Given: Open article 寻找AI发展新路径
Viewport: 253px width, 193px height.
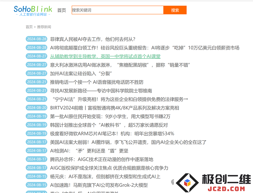Looking at the screenshot, I should pos(101,91).
